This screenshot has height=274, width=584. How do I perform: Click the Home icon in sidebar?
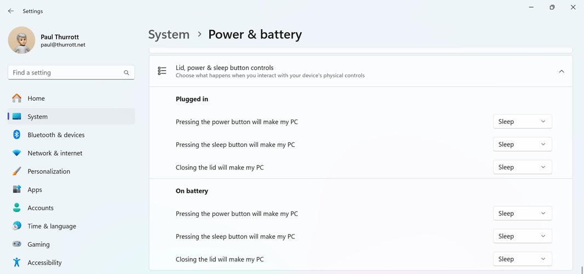(17, 98)
